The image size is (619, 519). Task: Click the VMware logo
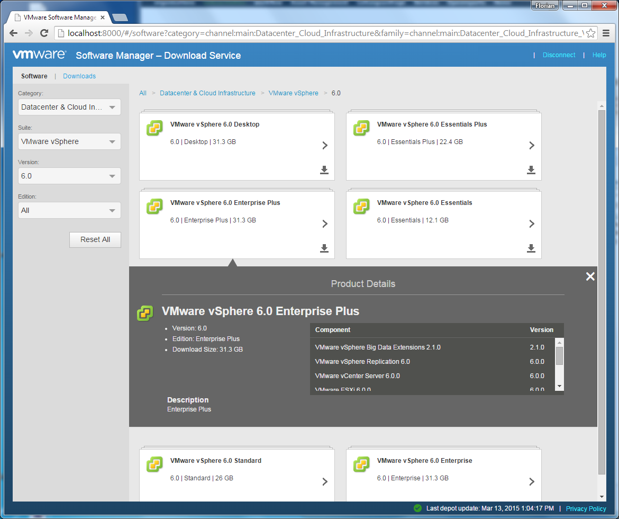point(40,55)
